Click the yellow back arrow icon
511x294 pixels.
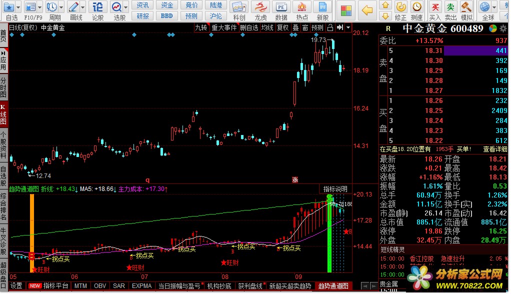click(x=367, y=10)
